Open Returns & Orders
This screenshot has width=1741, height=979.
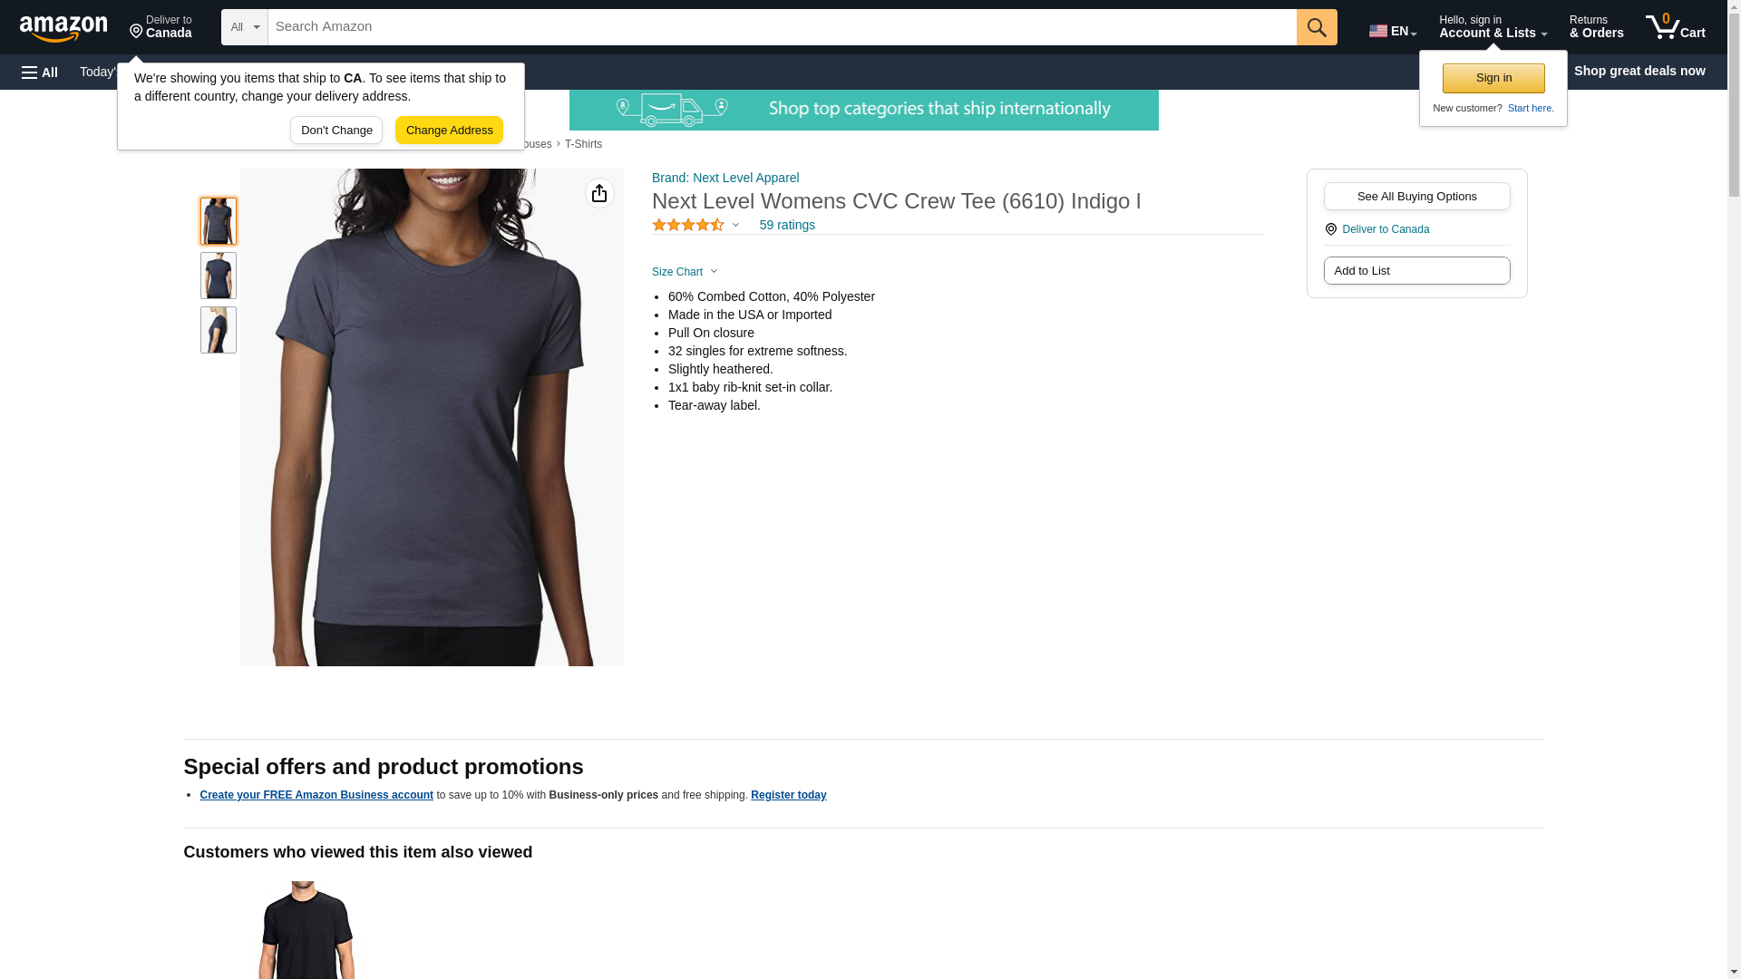pyautogui.click(x=1596, y=27)
